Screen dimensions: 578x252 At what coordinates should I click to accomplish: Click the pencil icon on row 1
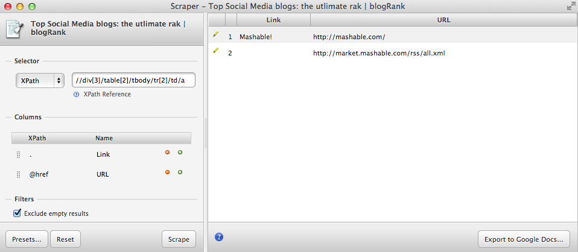point(215,35)
